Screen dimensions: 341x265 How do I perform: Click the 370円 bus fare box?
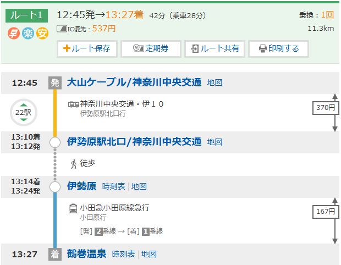pos(325,108)
